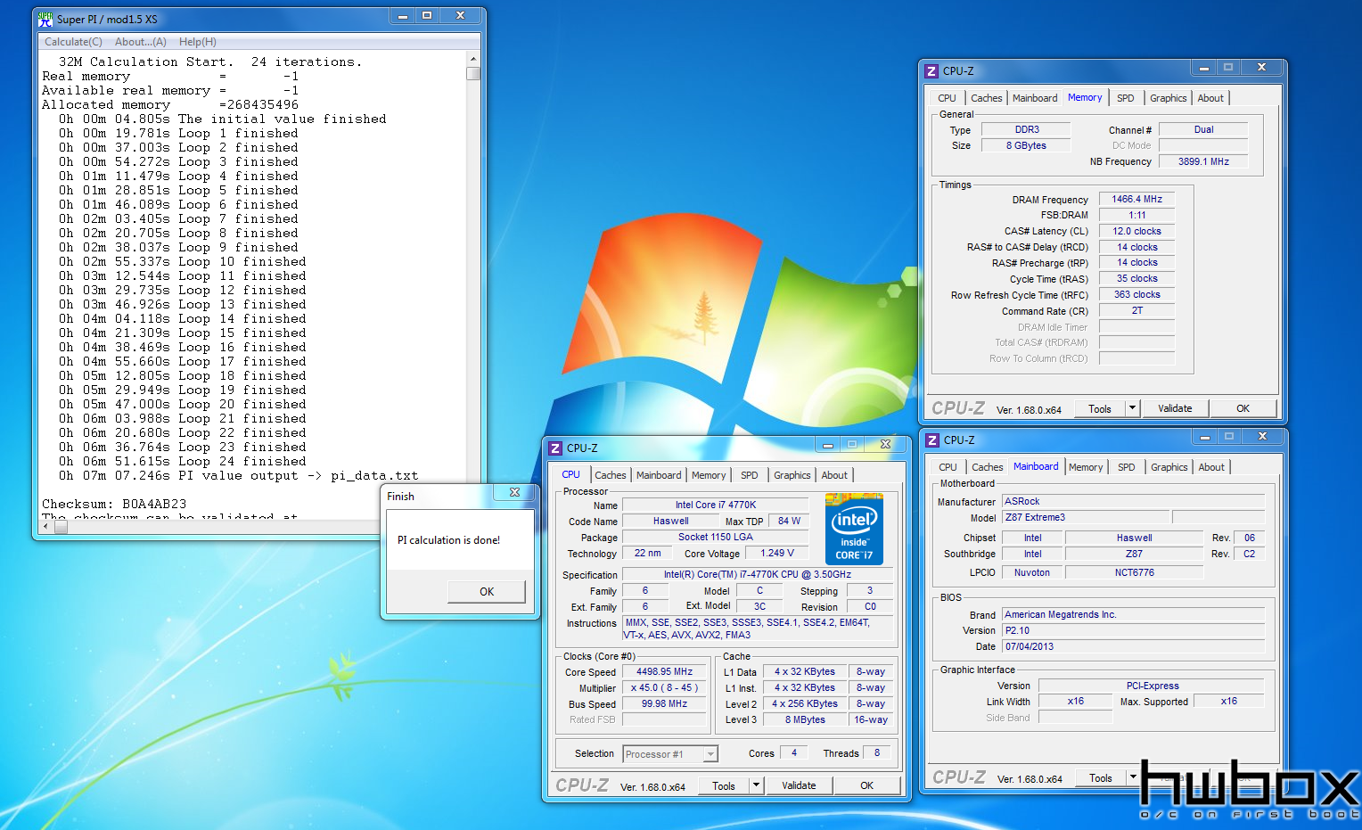Viewport: 1362px width, 830px height.
Task: Click the Multiplier x 45.0 field
Action: 664,688
